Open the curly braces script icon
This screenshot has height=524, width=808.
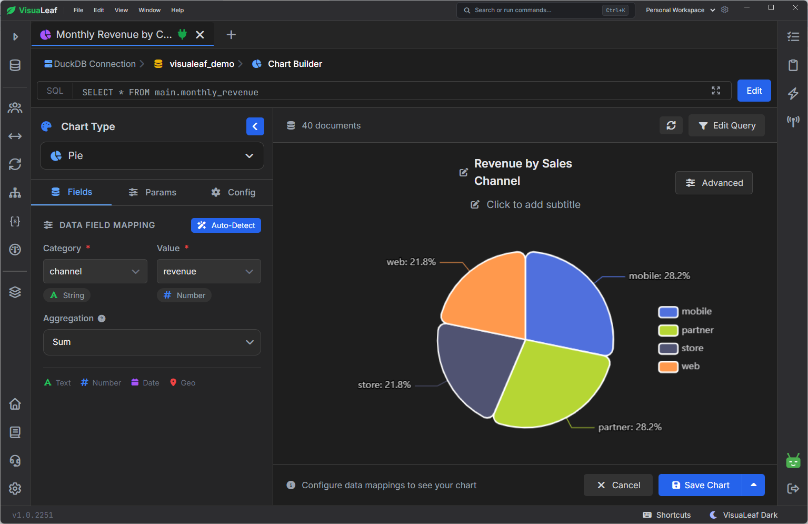click(x=15, y=221)
